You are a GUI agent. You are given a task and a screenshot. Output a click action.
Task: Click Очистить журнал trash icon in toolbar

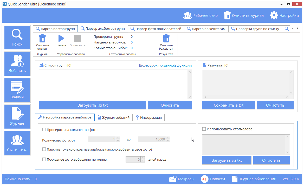[x=42, y=39]
